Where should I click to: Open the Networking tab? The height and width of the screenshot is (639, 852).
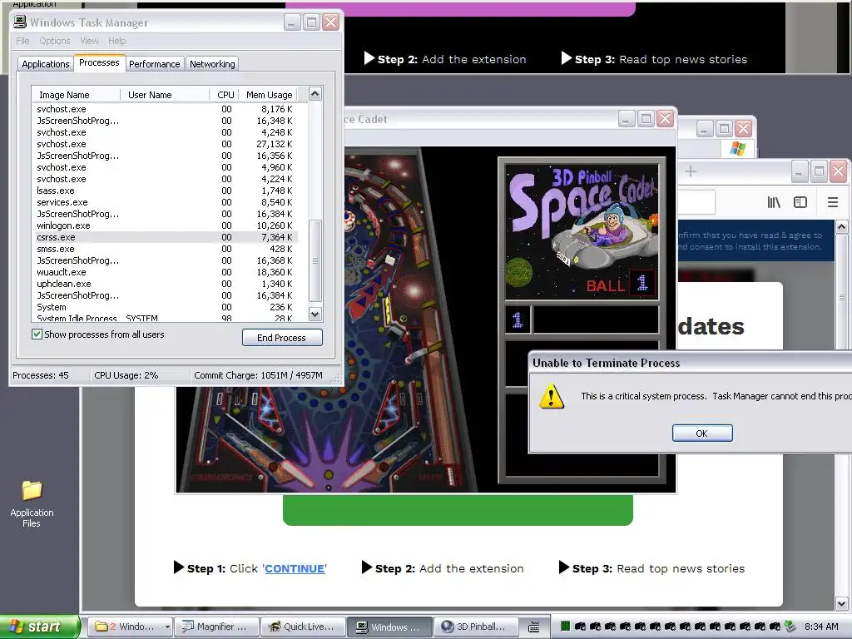click(212, 64)
